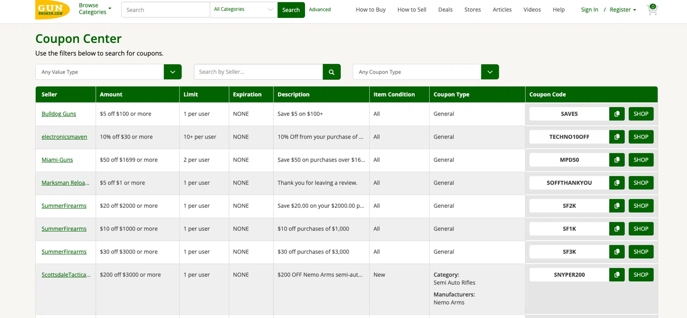Screen dimensions: 687x318
Task: Click the GunBroker.com logo
Action: tap(52, 10)
